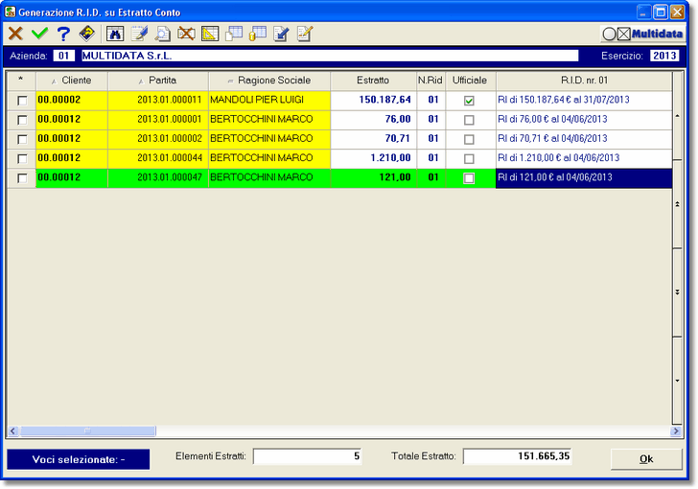Tick the selection checkbox for partita 2013.01.000002
The width and height of the screenshot is (698, 489).
[x=22, y=139]
